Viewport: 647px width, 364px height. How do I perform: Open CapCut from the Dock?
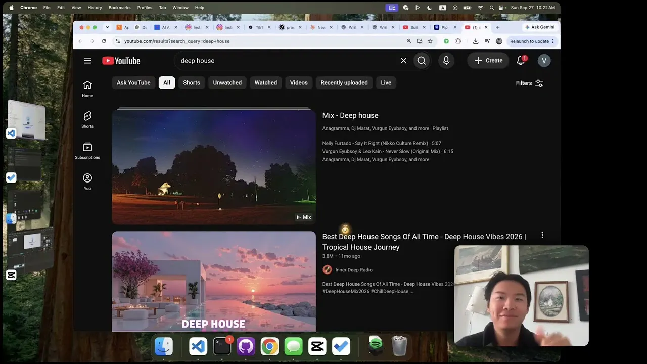click(x=317, y=346)
